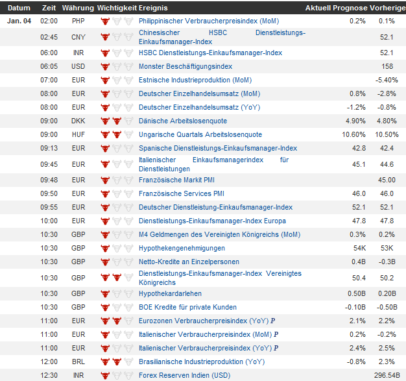Open Deutscher Einzelhandelsumsatz (MoM) link
Viewport: 406px width, 381px height.
pyautogui.click(x=199, y=93)
